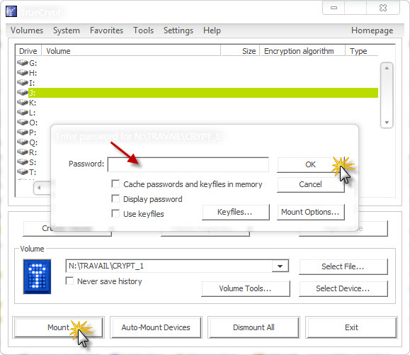
Task: Select the K: drive slot icon
Action: tap(23, 102)
